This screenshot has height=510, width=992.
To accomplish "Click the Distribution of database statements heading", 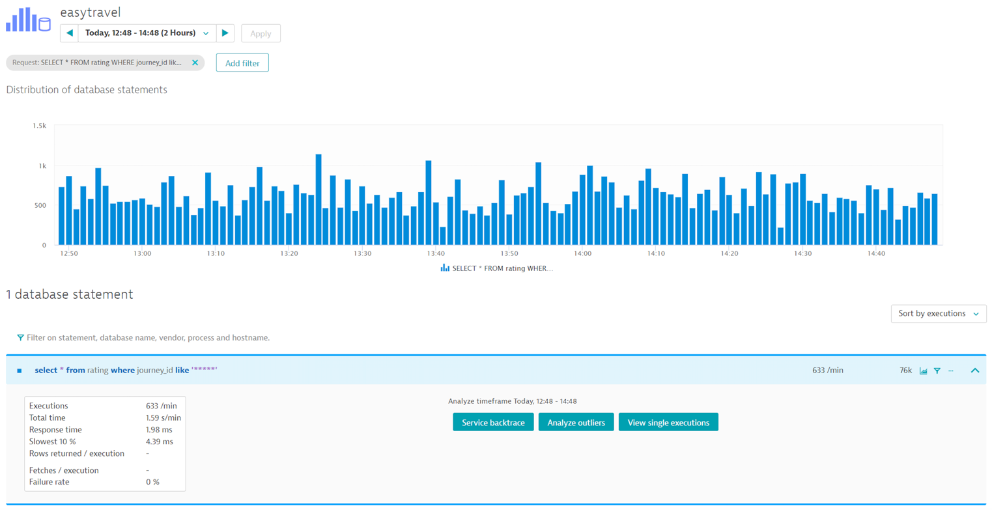I will pos(87,90).
